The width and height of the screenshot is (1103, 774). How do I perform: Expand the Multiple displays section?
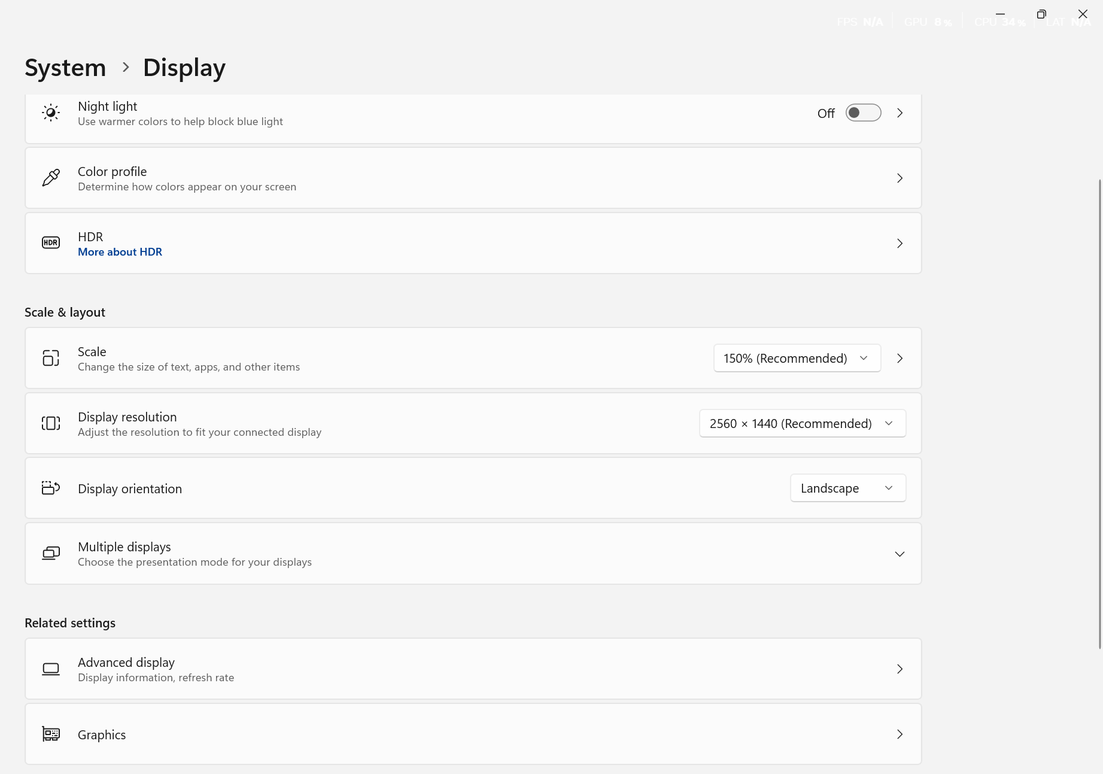tap(900, 554)
